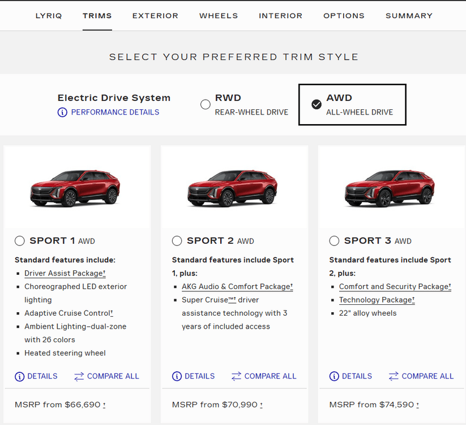The width and height of the screenshot is (466, 425).
Task: Click the Sport 3 compare arrows icon
Action: coord(394,376)
